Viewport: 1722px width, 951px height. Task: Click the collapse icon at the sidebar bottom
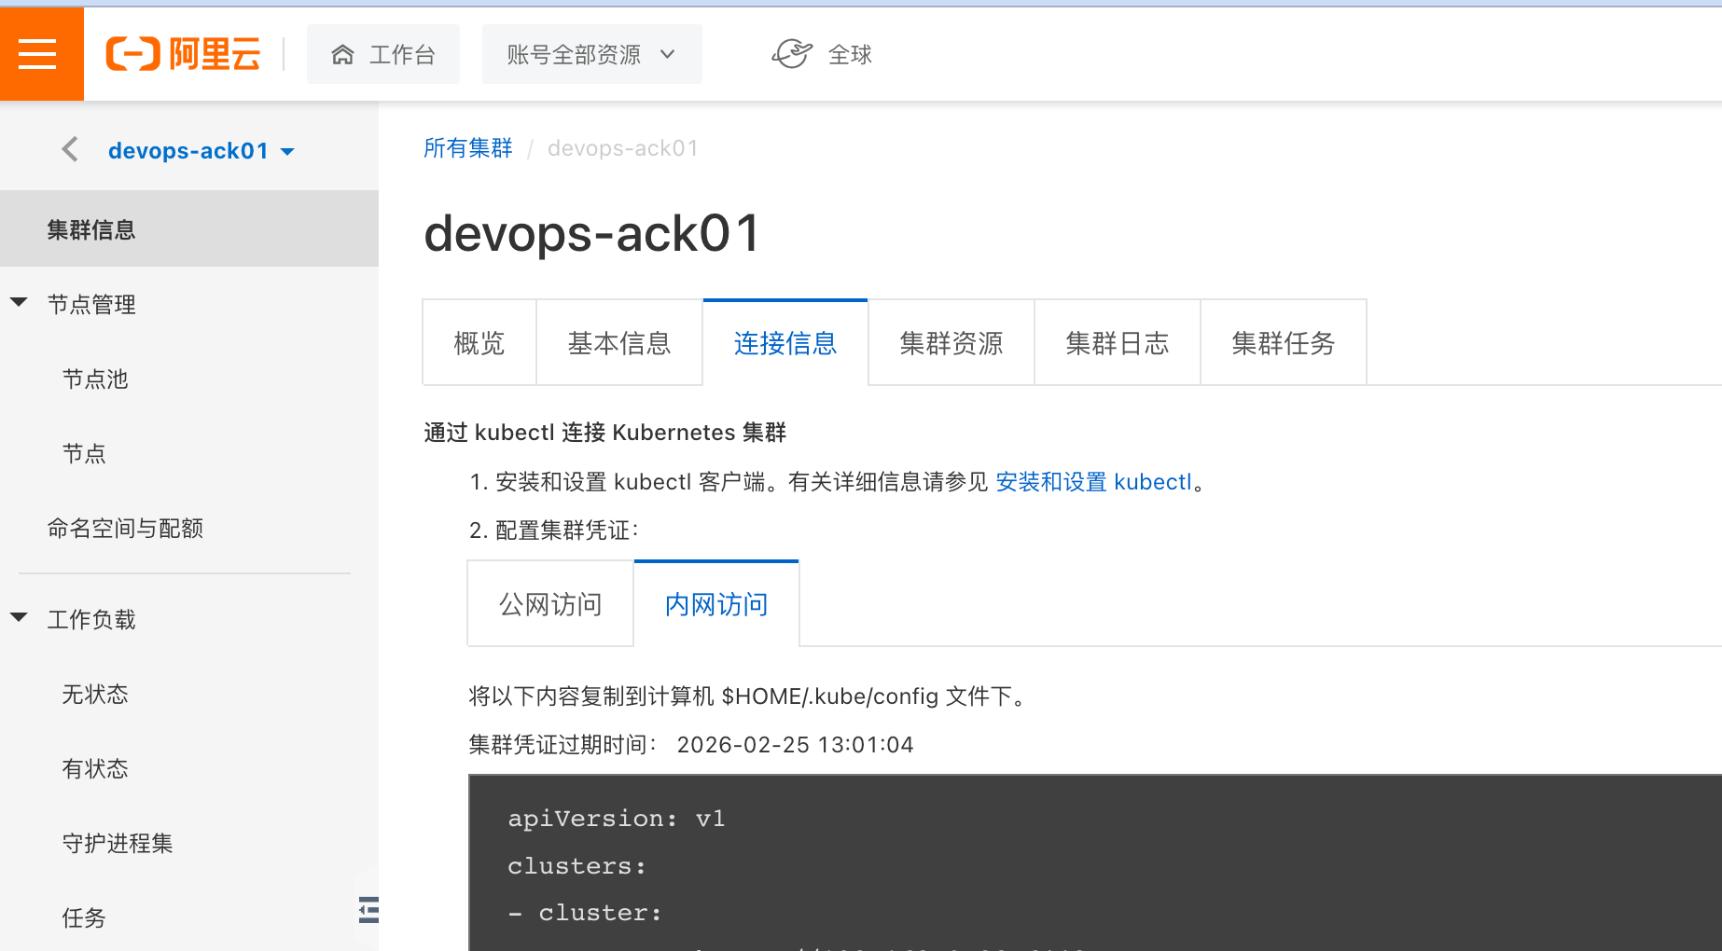368,909
